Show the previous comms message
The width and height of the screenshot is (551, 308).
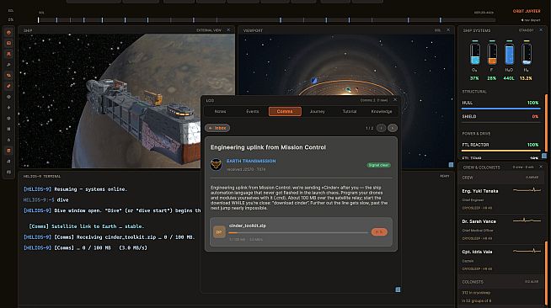coord(382,128)
